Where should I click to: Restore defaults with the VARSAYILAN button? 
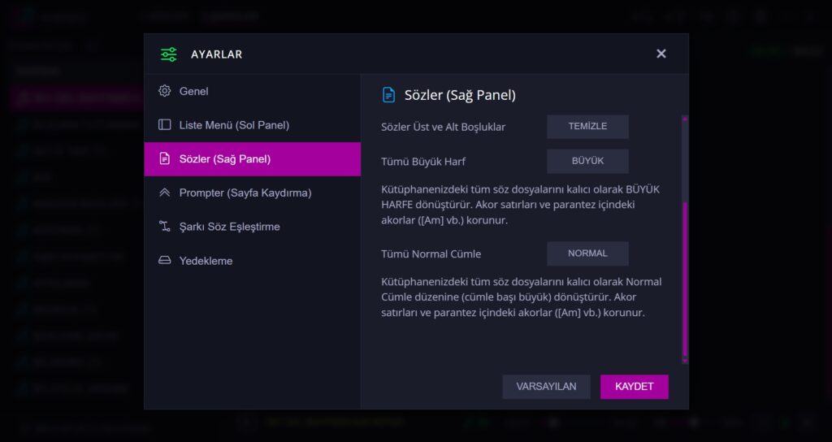point(546,387)
